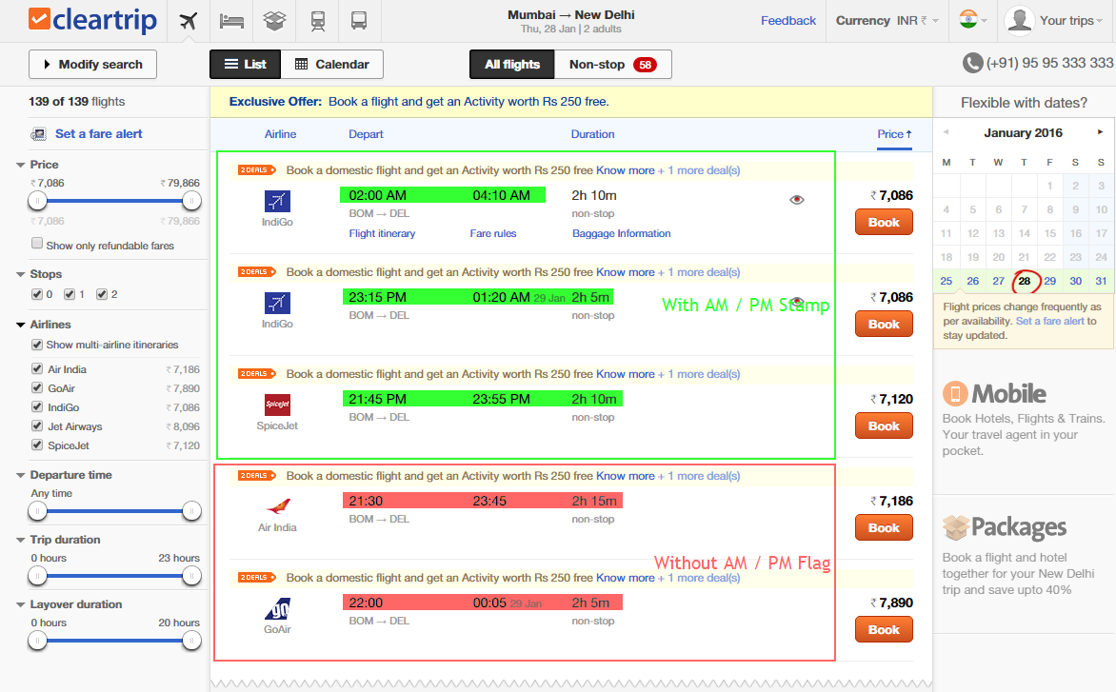
Task: Select the Flights airplane icon
Action: (x=189, y=21)
